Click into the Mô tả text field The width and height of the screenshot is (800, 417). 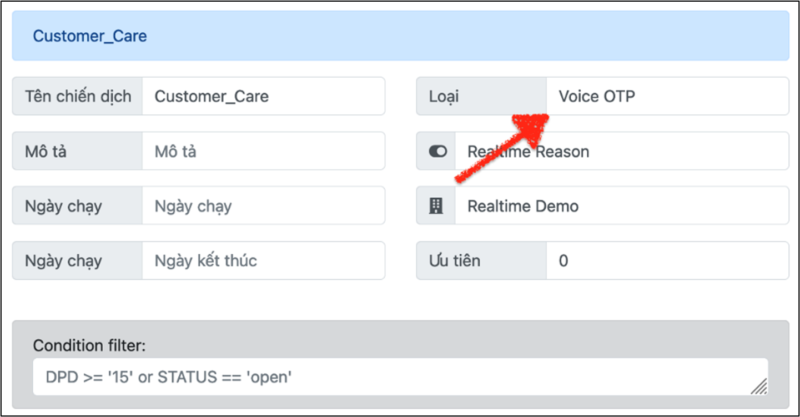[263, 152]
